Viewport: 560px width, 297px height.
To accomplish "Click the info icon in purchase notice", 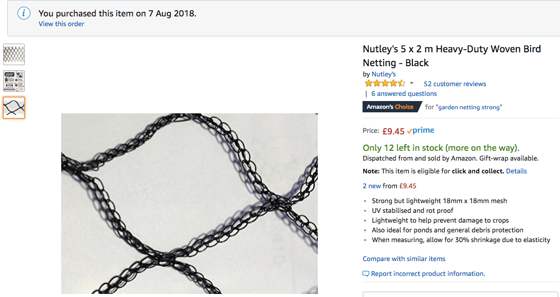I will (x=24, y=14).
